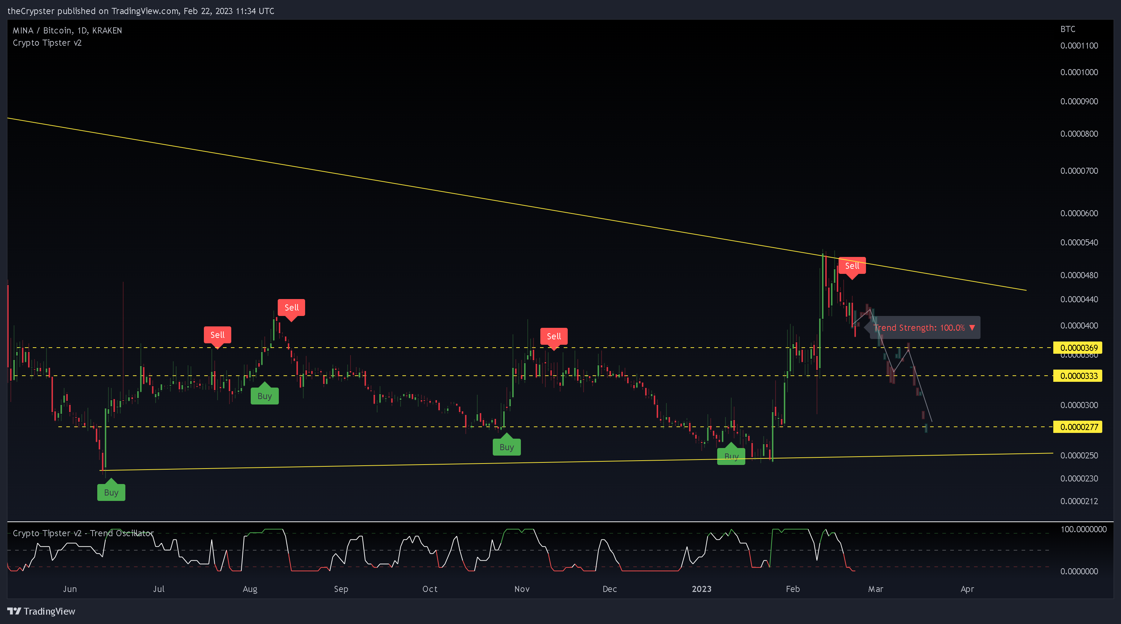Image resolution: width=1121 pixels, height=624 pixels.
Task: Click the TradingView logo at bottom left
Action: (41, 611)
